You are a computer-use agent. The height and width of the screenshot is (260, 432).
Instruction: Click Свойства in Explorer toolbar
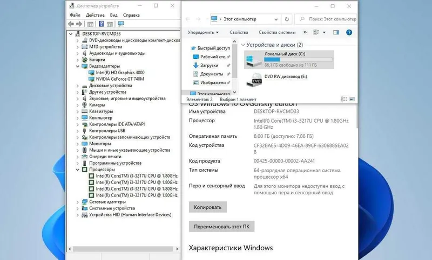pos(239,32)
